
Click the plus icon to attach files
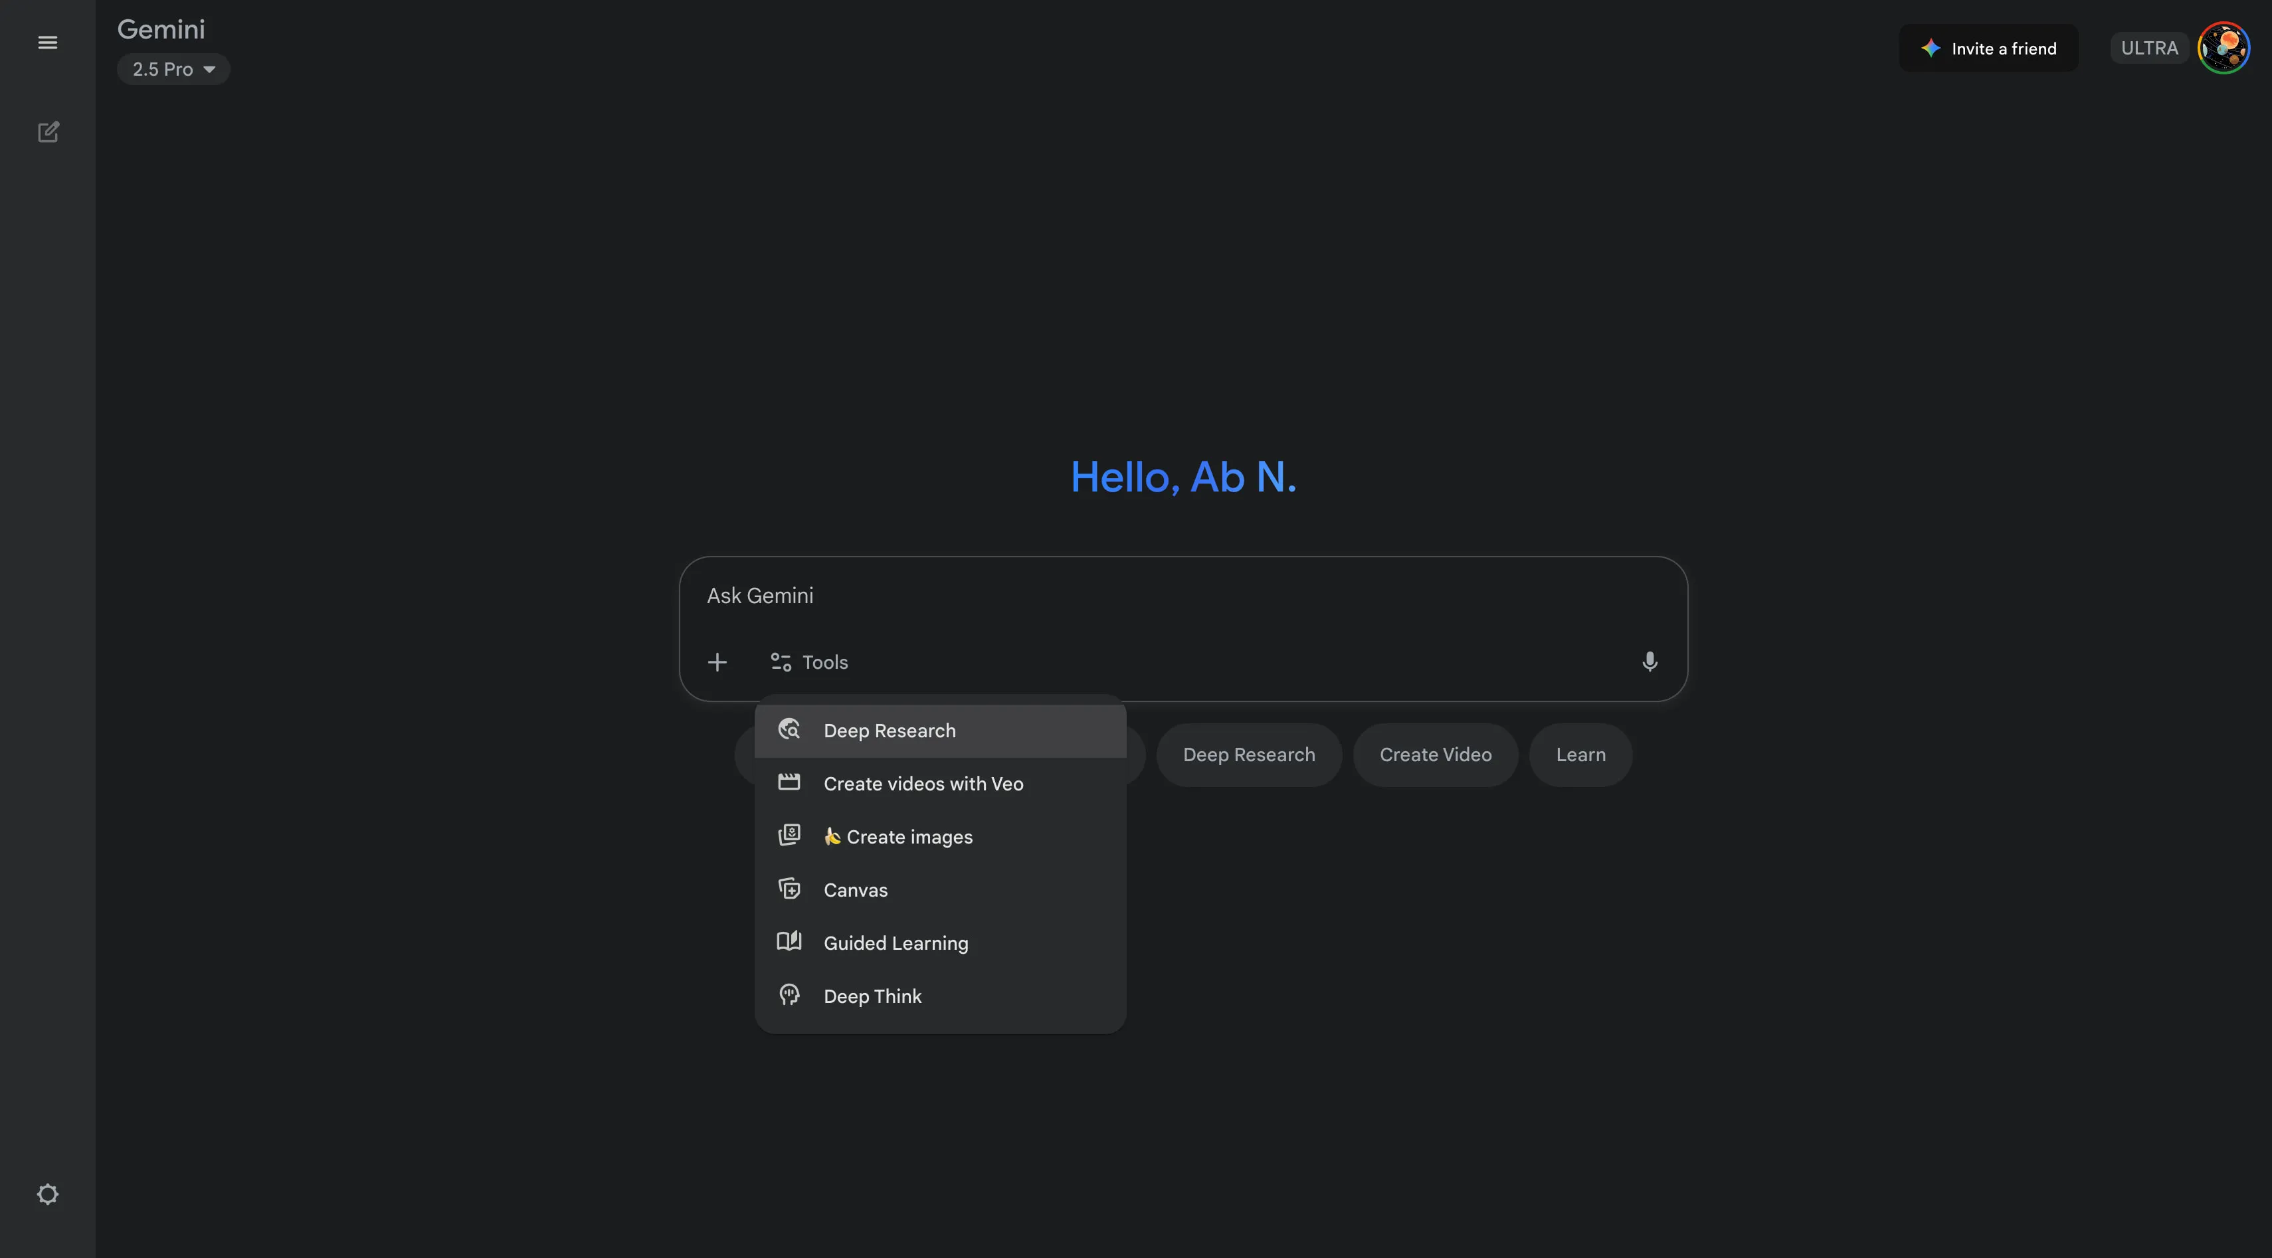tap(717, 662)
